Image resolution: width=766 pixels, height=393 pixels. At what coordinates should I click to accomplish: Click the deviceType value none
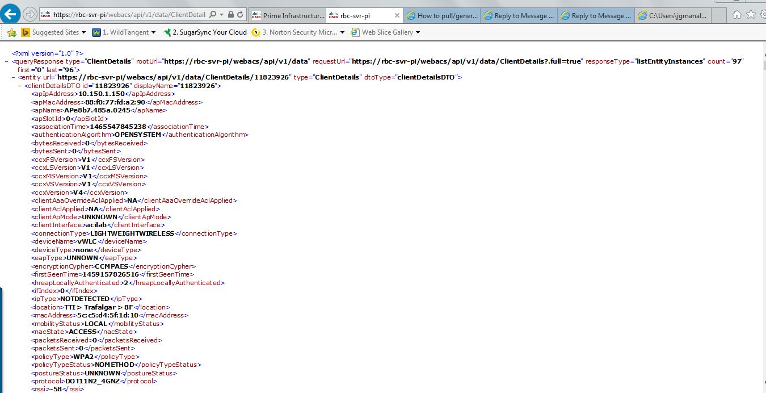[84, 250]
